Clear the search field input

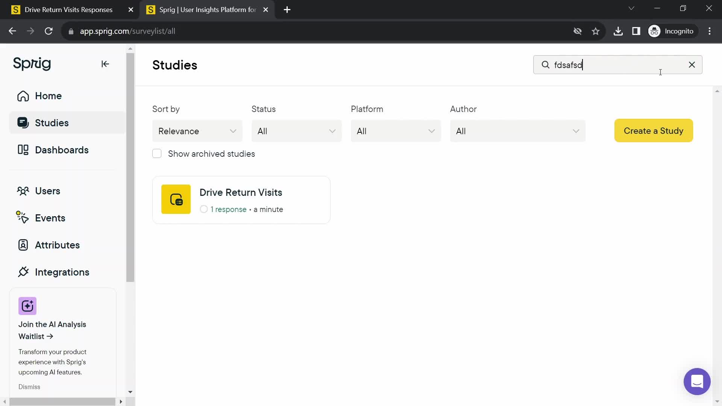[x=692, y=65]
